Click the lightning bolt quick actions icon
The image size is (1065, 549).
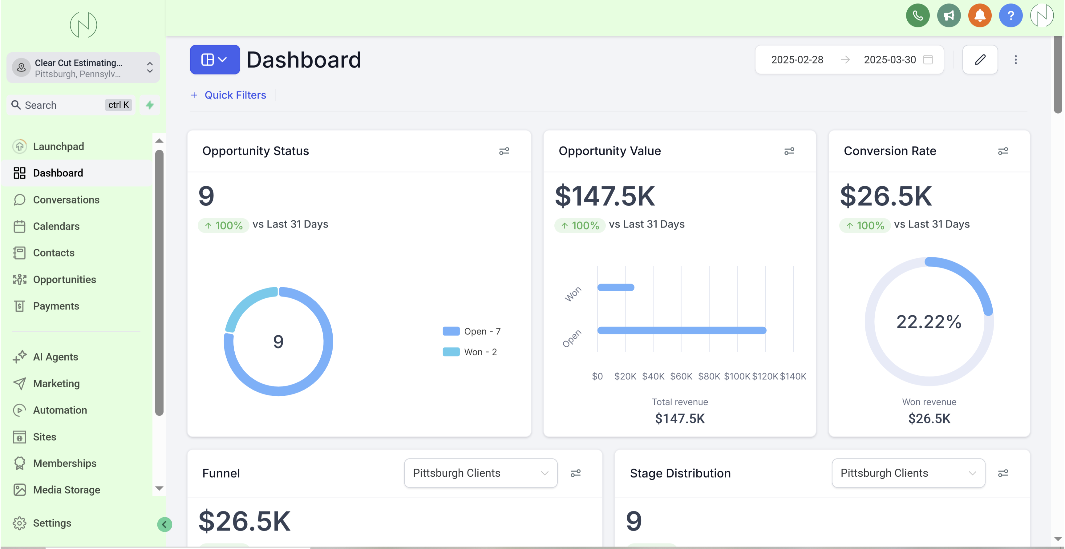click(x=150, y=105)
